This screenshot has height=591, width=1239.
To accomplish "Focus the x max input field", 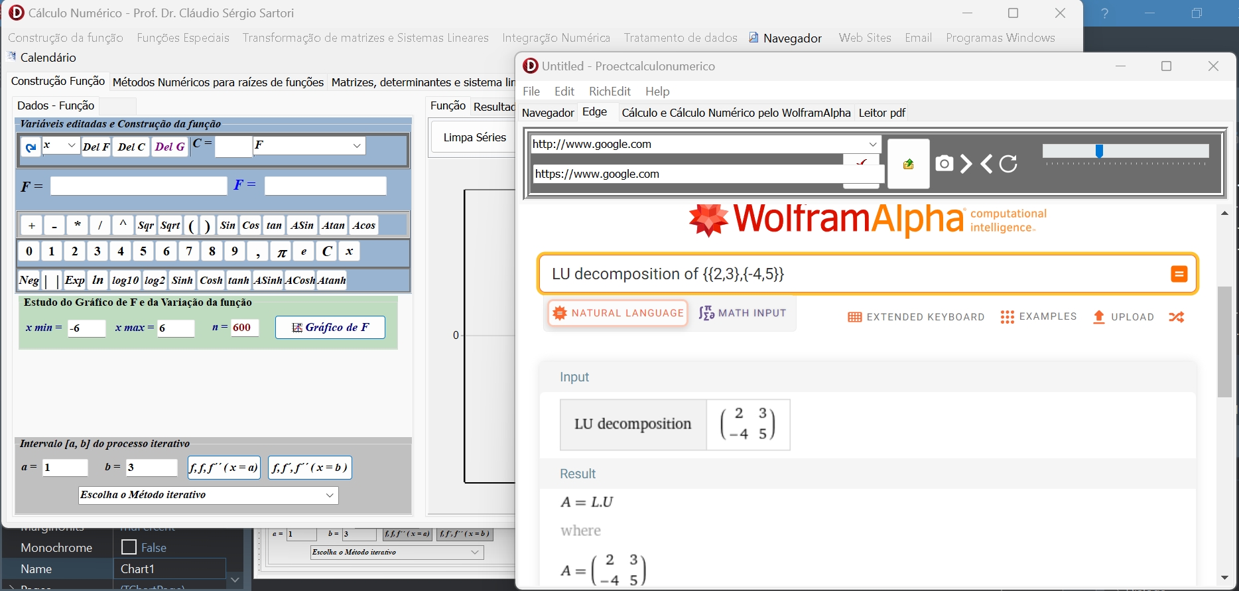I will pyautogui.click(x=176, y=328).
